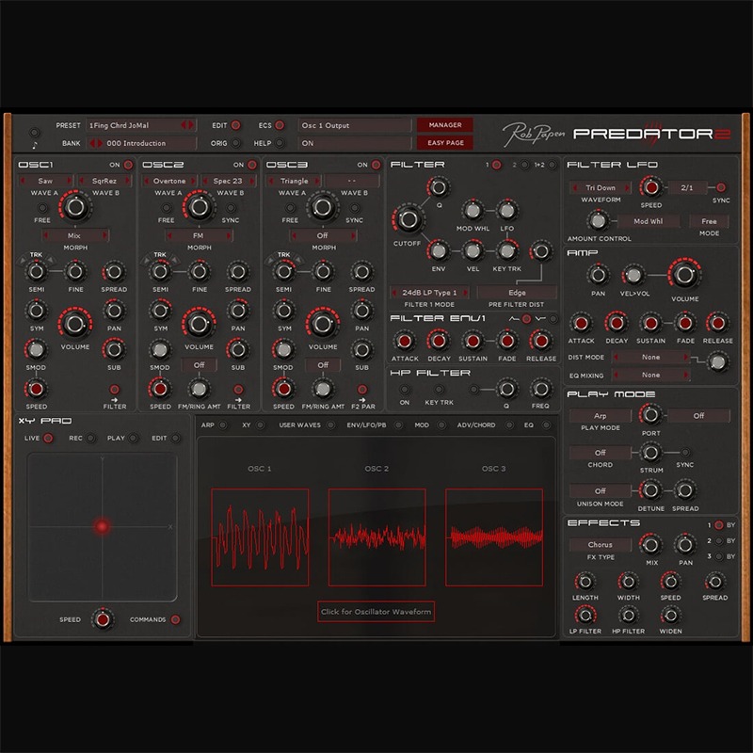Click the Filter Env decay knob
753x753 pixels.
coord(438,341)
